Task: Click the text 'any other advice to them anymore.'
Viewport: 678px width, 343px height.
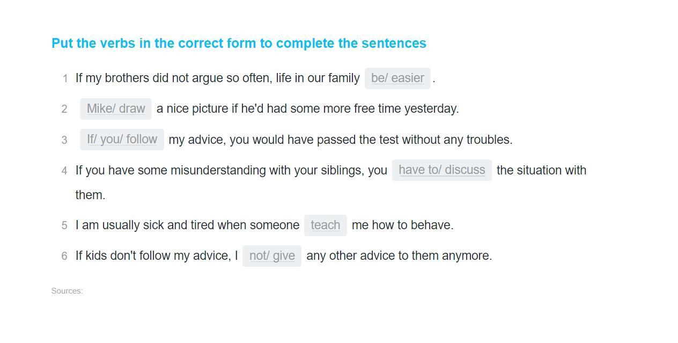Action: (x=399, y=256)
